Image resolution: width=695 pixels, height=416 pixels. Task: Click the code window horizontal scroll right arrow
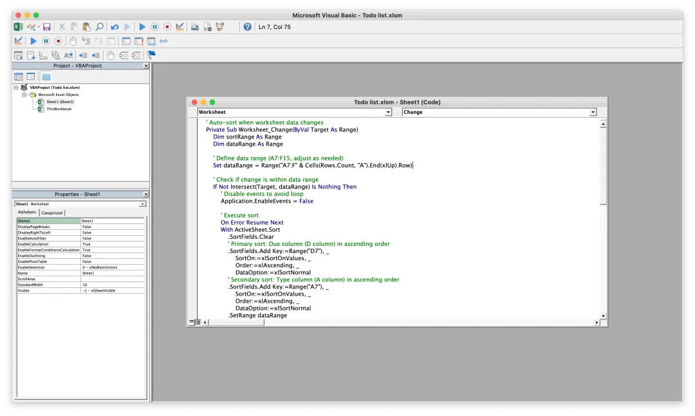[x=597, y=323]
